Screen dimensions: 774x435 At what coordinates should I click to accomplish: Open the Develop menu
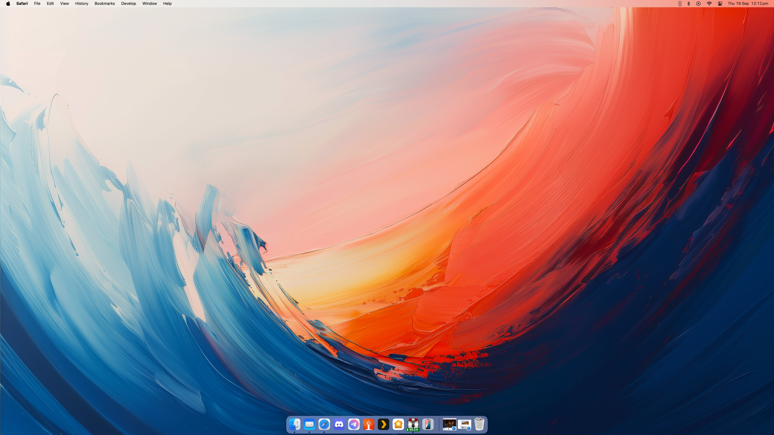pos(128,3)
